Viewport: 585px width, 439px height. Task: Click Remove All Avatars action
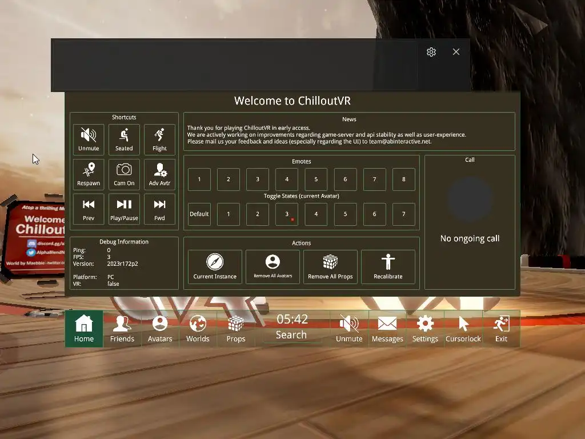click(x=273, y=267)
